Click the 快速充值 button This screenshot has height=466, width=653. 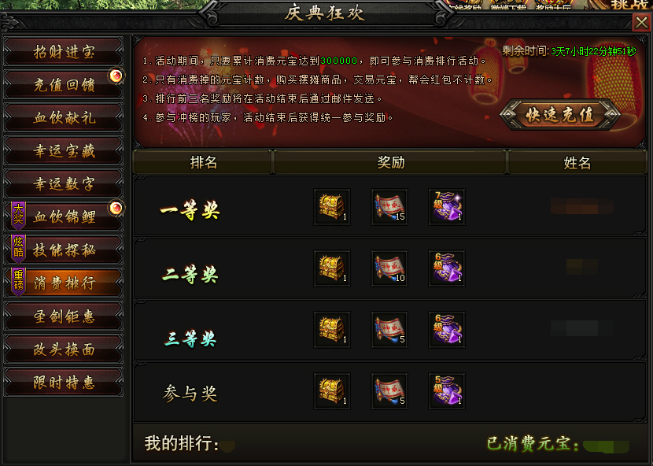559,115
